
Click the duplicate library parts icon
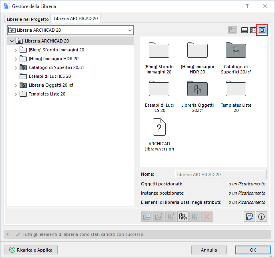click(x=183, y=217)
